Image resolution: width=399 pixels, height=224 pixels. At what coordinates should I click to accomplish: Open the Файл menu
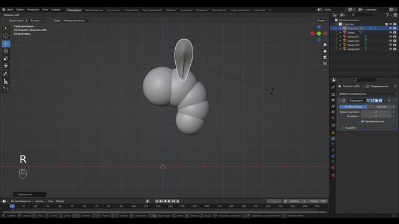[x=10, y=10]
